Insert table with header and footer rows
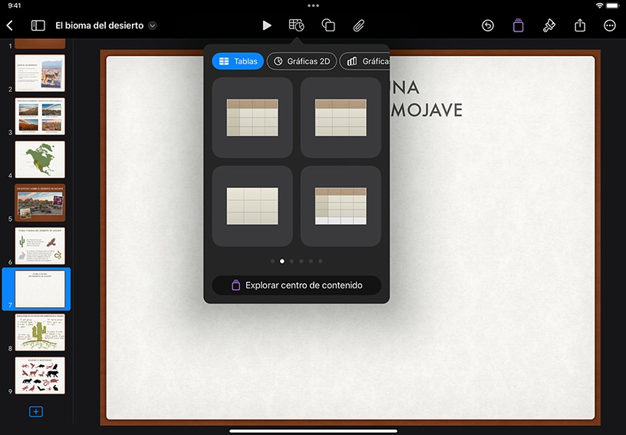 [341, 206]
